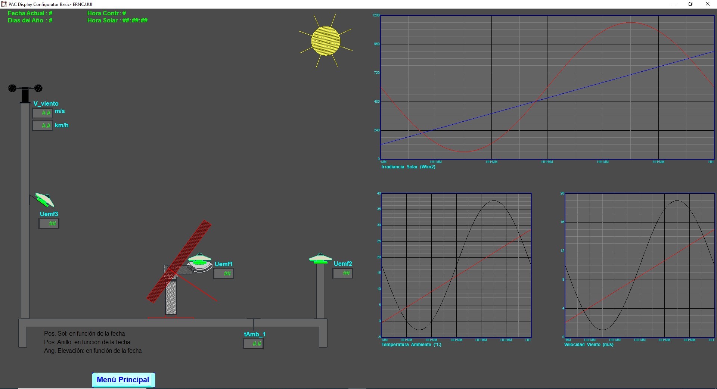This screenshot has width=717, height=389.
Task: Click the hatched panel support column
Action: 171,297
